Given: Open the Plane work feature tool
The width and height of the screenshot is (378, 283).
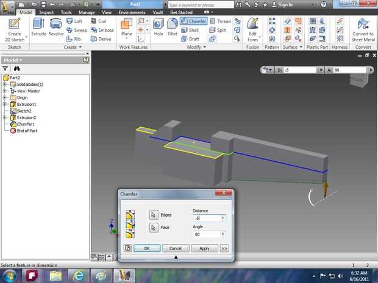Looking at the screenshot, I should coord(126,27).
